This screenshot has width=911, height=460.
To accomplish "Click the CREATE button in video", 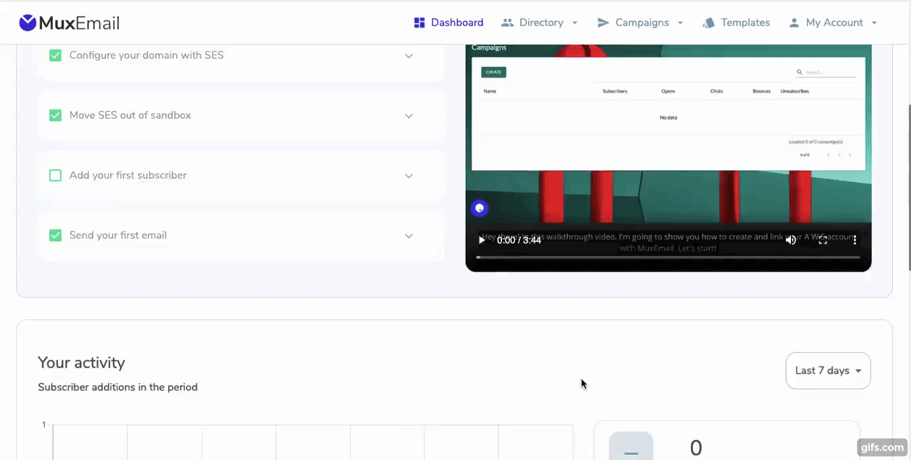I will coord(494,72).
